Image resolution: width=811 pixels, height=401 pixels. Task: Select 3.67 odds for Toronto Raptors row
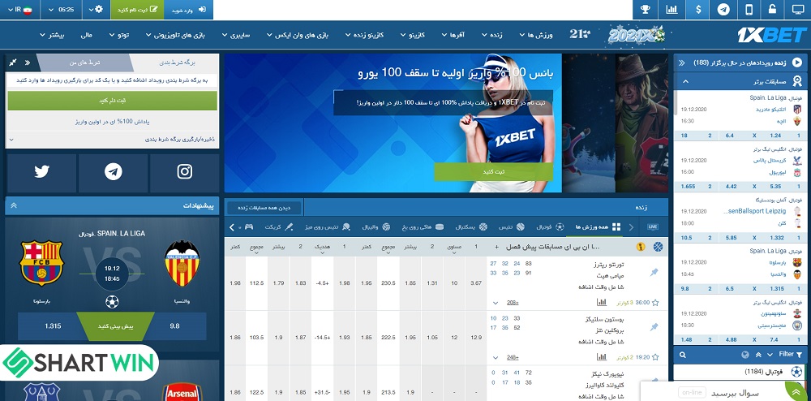[476, 283]
